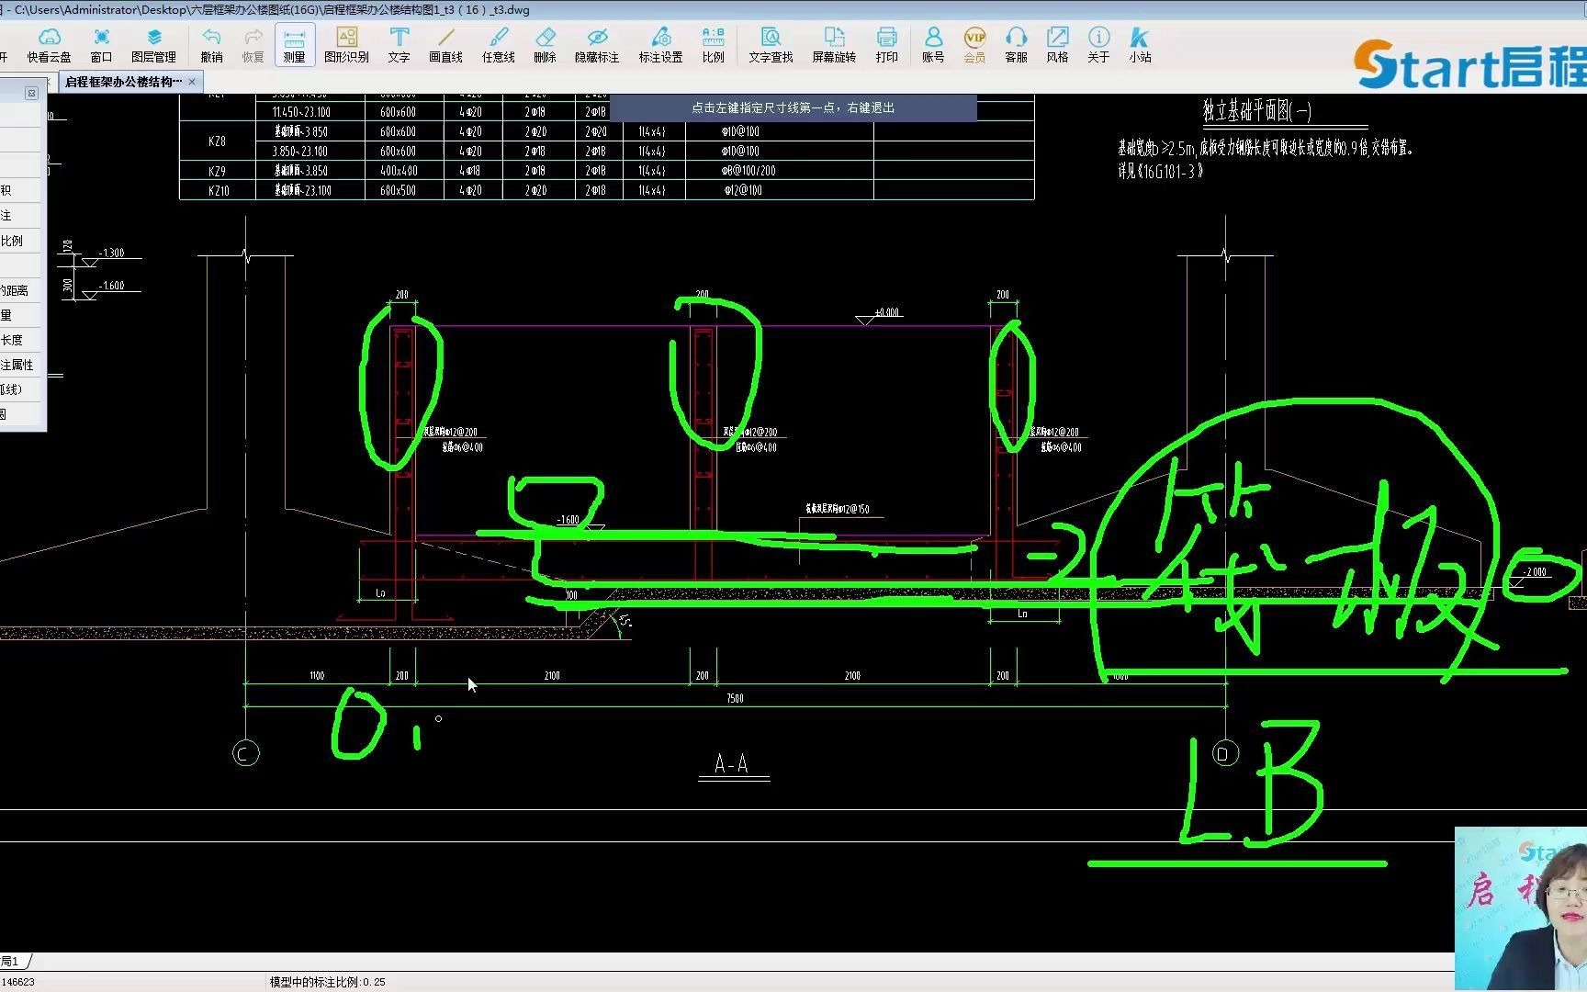Click axis bubble D

pyautogui.click(x=1223, y=754)
